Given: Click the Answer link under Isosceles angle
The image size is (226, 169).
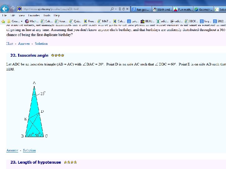Looking at the screenshot, I should click(x=12, y=150).
